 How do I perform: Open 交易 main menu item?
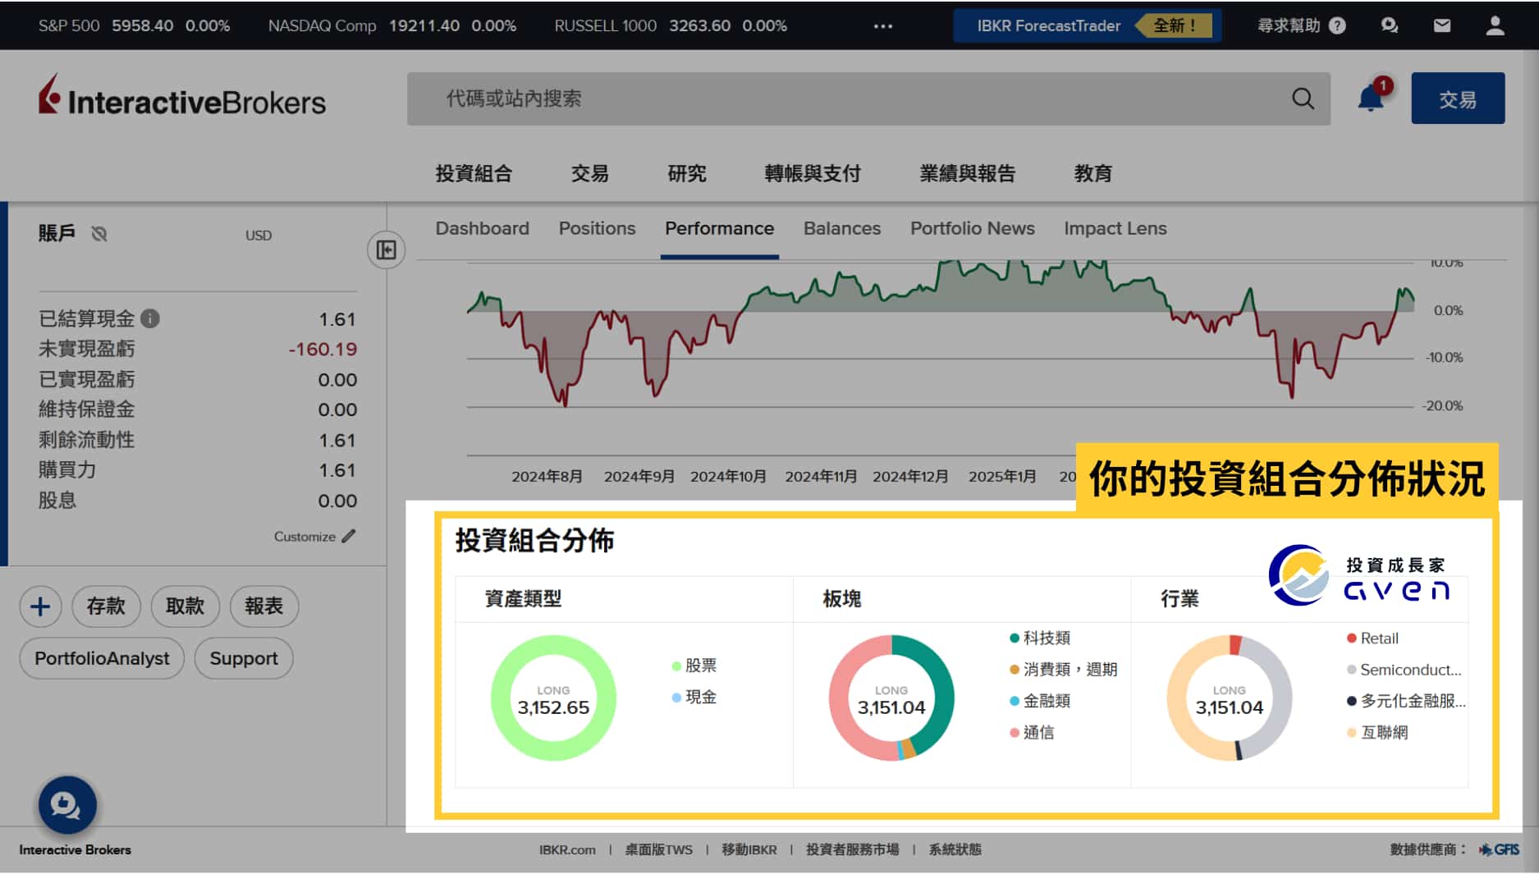click(x=589, y=173)
